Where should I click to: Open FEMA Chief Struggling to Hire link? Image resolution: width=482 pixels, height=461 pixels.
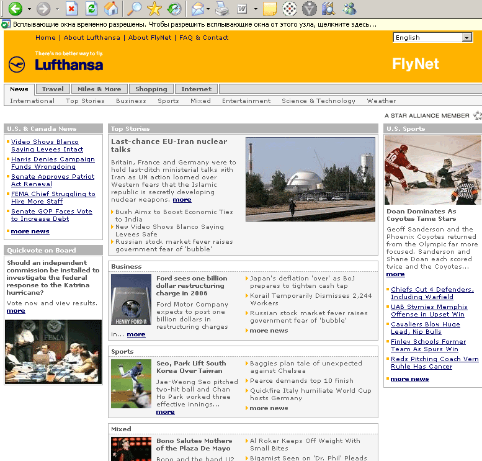53,198
